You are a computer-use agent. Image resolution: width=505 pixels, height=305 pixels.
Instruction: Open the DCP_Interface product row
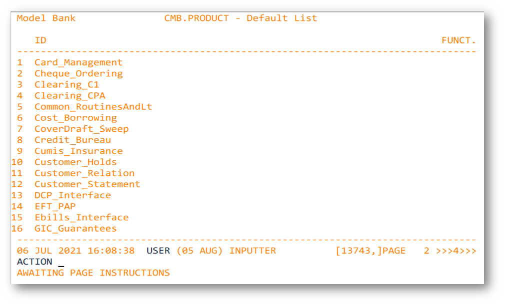click(x=72, y=195)
